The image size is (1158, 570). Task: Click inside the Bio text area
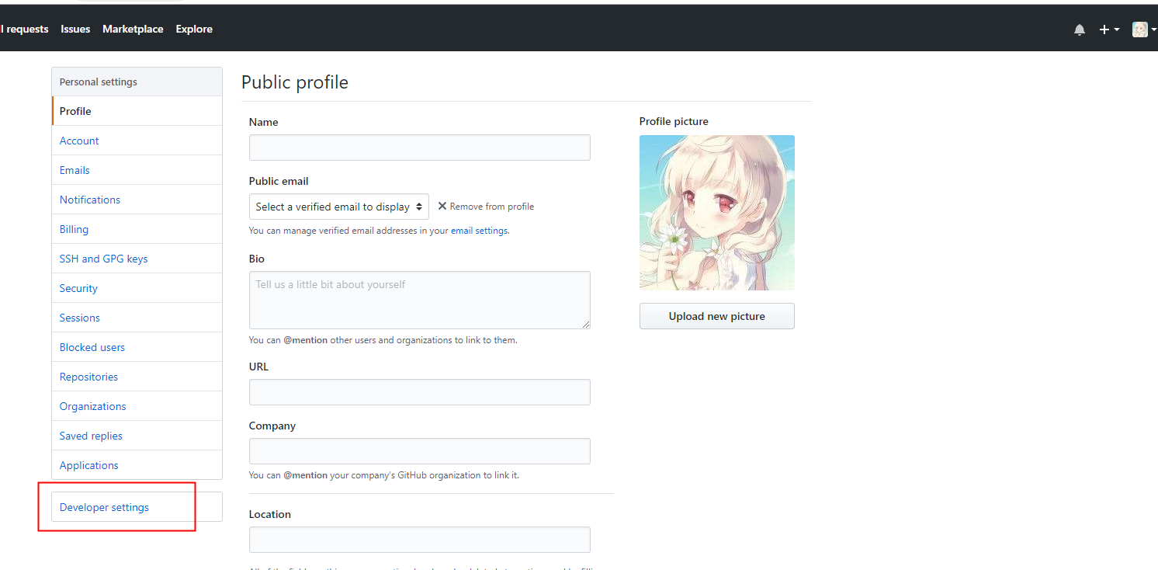coord(419,300)
